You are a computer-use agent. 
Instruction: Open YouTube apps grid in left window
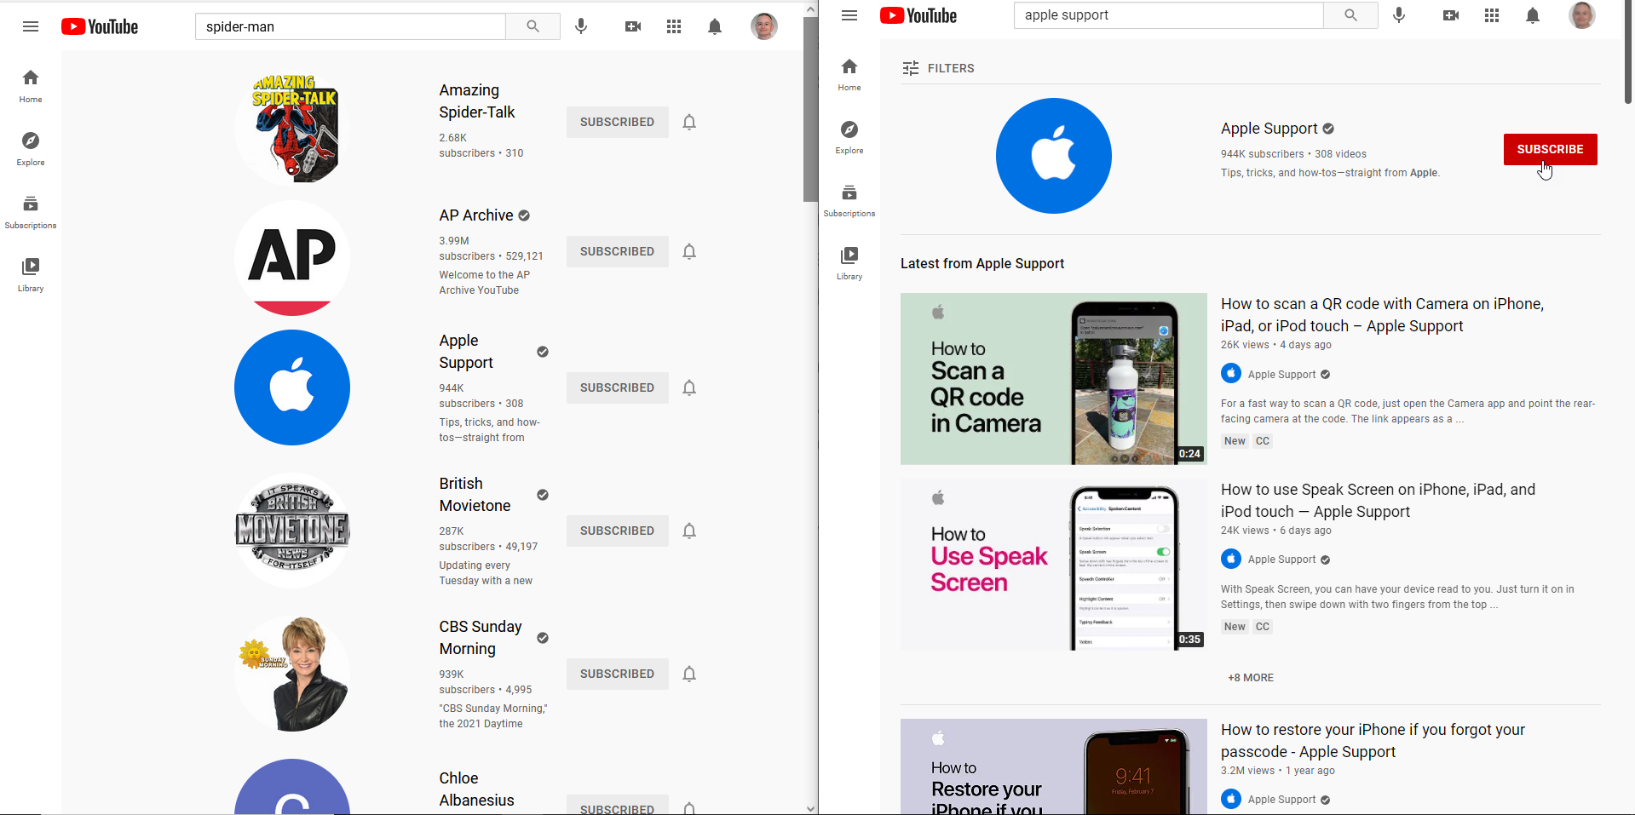tap(674, 26)
